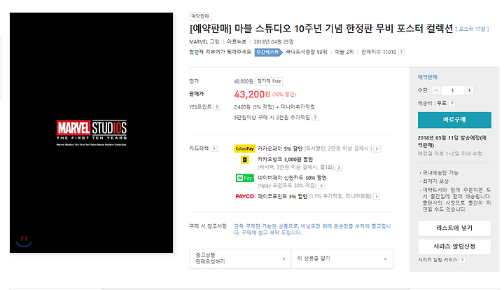Click the green N Pay logo
The width and height of the screenshot is (504, 290).
click(244, 178)
